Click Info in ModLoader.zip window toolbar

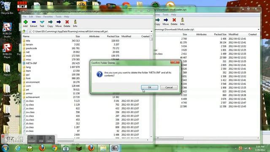click(x=182, y=22)
